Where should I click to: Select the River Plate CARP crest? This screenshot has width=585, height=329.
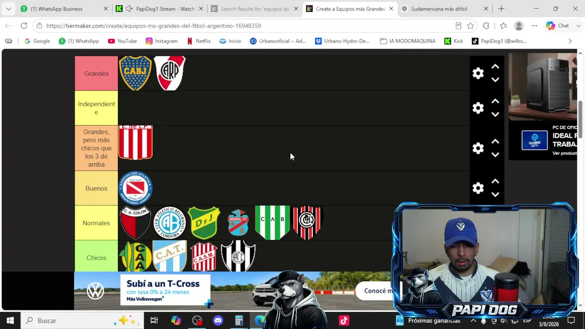[x=170, y=73]
